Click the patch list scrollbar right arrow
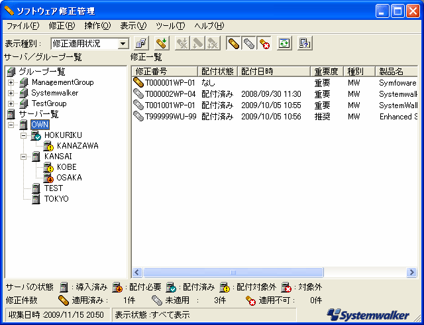424x325 pixels. tap(411, 272)
